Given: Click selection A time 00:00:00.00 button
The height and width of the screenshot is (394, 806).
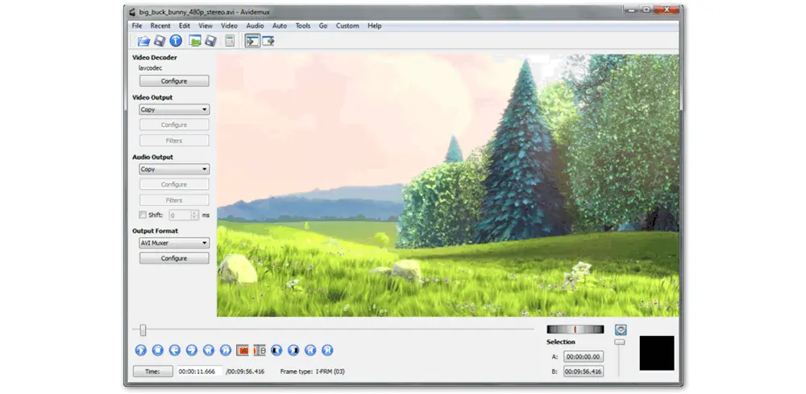Looking at the screenshot, I should pyautogui.click(x=584, y=356).
